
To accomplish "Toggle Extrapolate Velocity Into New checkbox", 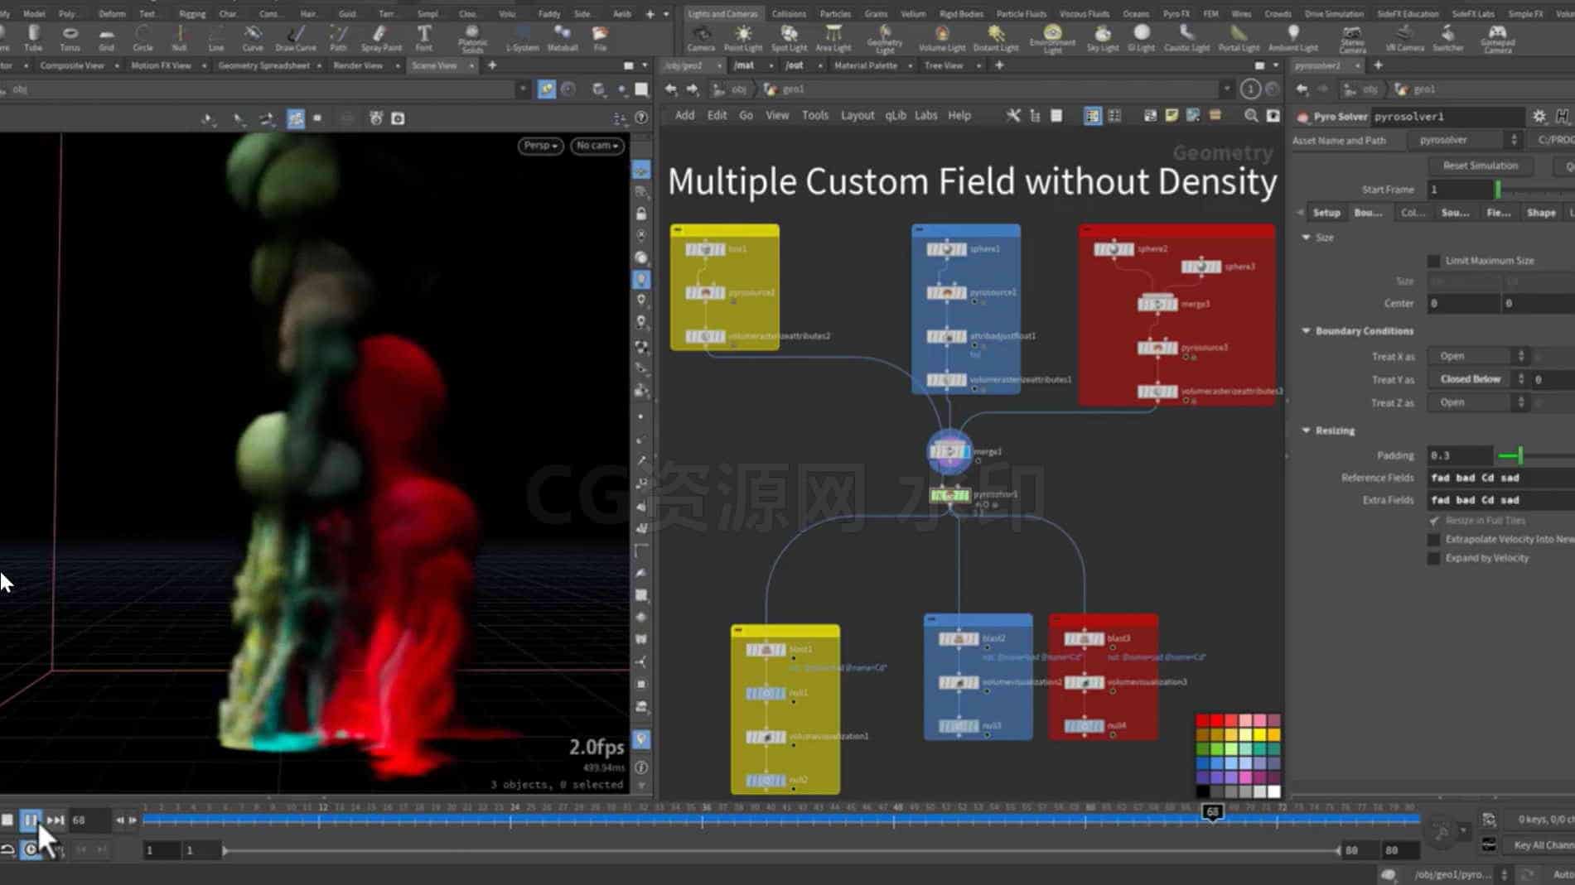I will 1433,539.
